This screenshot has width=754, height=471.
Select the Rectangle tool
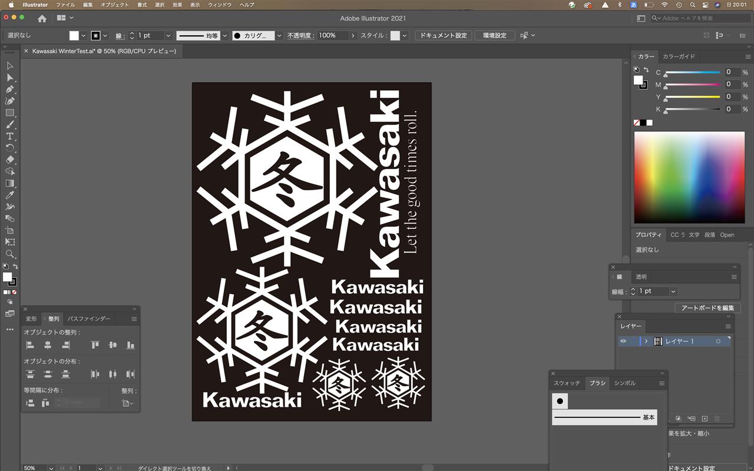click(10, 112)
